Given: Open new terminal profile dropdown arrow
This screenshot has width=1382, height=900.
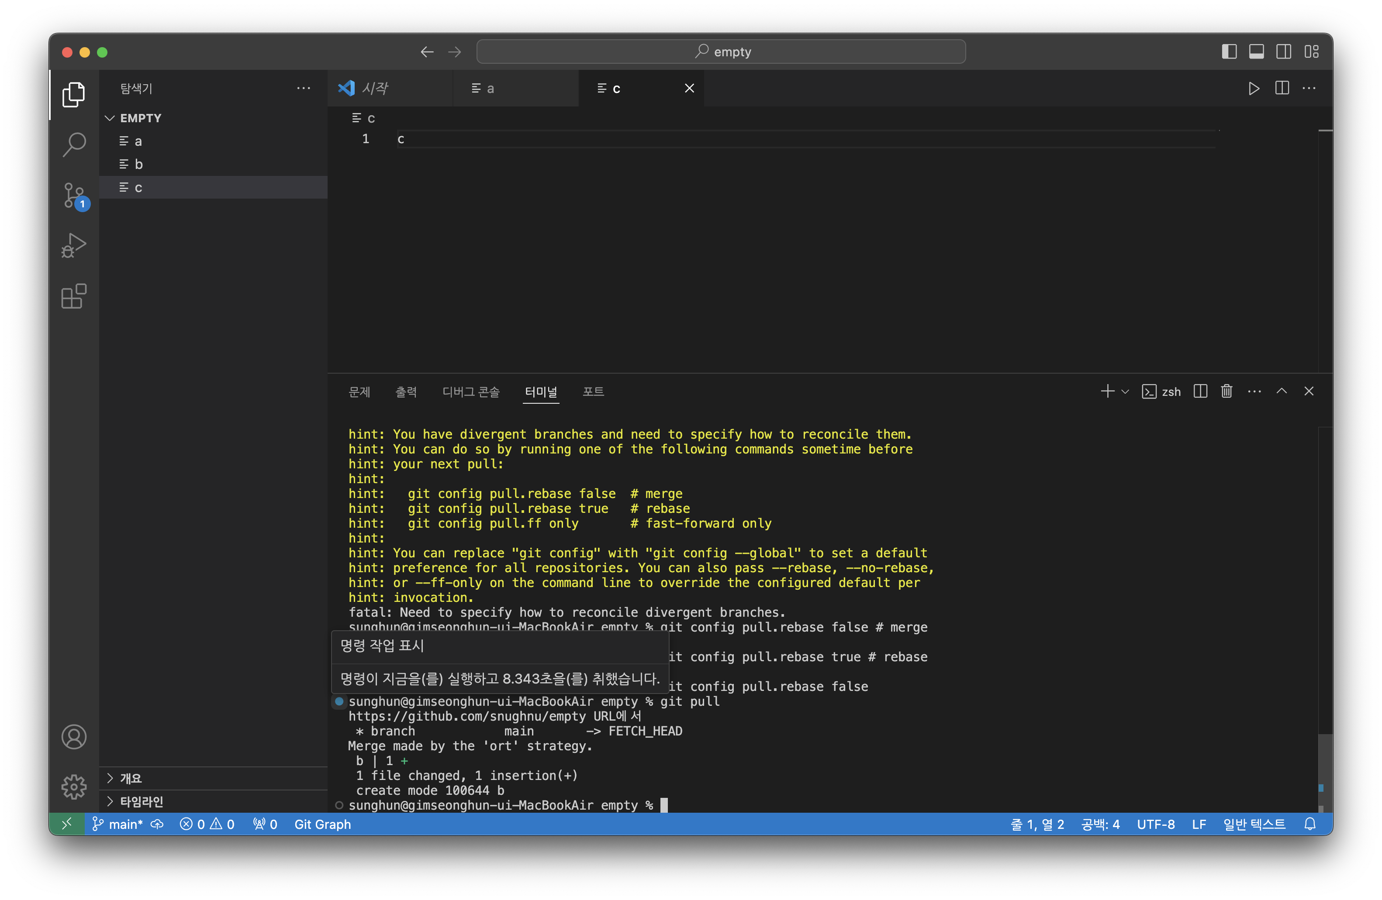Looking at the screenshot, I should (x=1125, y=392).
